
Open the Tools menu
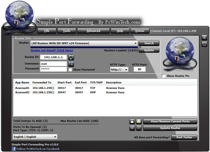pos(66,31)
